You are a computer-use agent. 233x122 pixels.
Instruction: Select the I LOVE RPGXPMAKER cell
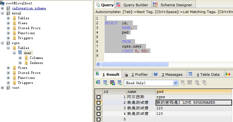pos(194,103)
